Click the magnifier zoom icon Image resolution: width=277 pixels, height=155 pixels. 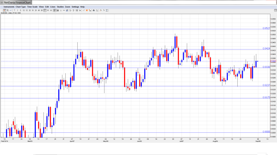tap(97, 11)
